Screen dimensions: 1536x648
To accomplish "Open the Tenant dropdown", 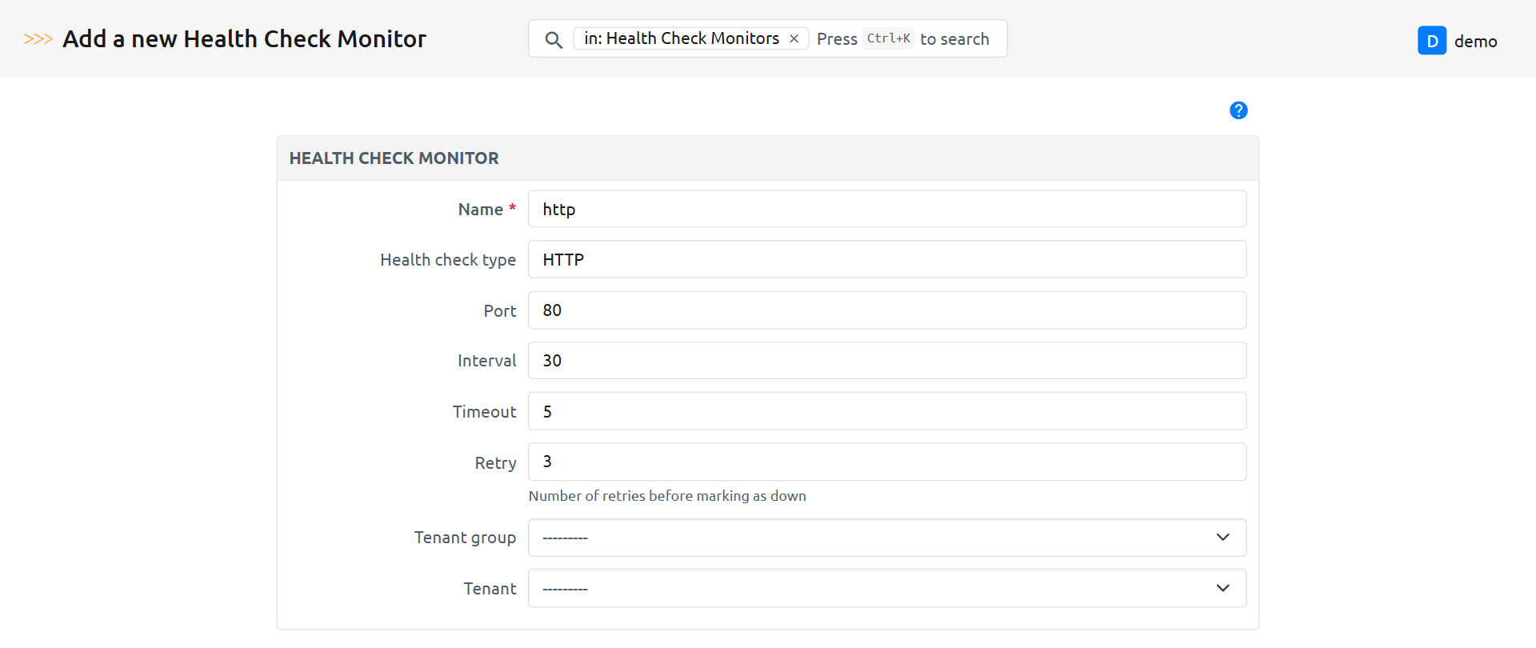I will pos(886,588).
